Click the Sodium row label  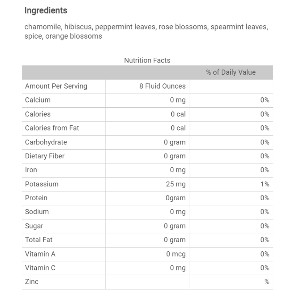point(37,212)
